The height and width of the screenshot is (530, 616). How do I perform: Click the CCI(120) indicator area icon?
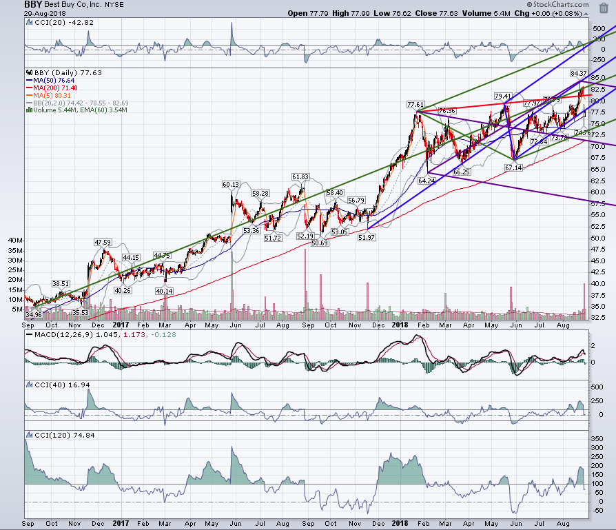coord(30,435)
